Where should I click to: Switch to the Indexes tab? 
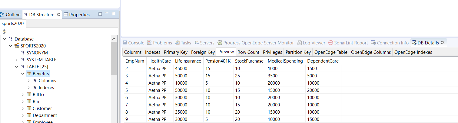pyautogui.click(x=153, y=52)
